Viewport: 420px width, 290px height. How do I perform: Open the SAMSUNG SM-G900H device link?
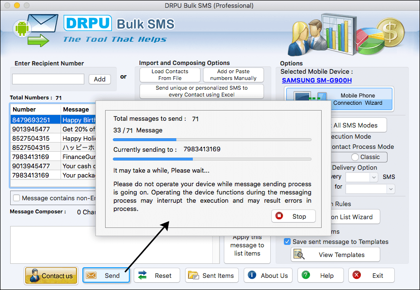tap(317, 80)
